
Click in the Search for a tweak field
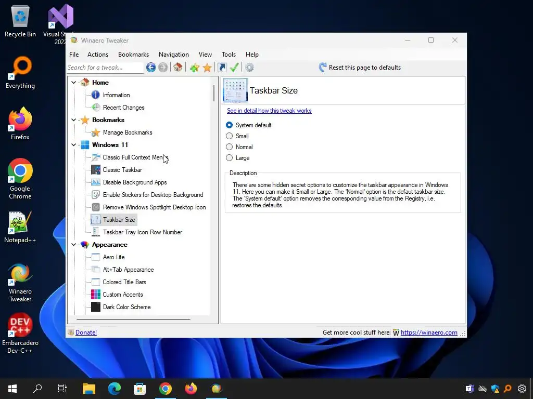(105, 68)
